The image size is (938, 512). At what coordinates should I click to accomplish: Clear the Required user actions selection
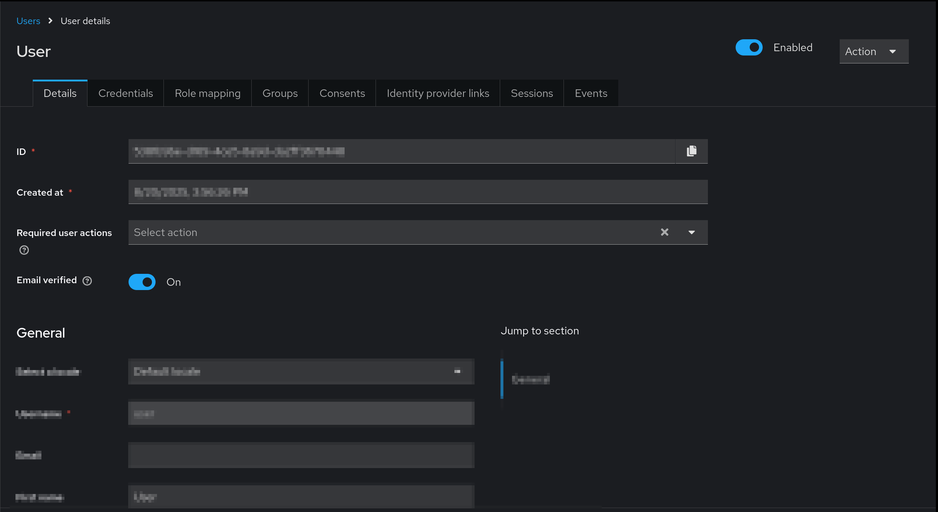point(664,232)
